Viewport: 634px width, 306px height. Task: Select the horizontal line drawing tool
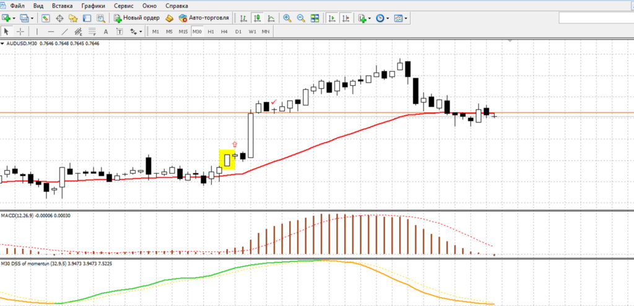(x=51, y=32)
